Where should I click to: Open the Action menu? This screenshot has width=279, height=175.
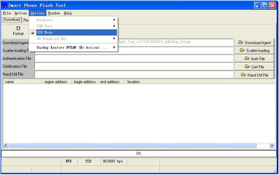[x=21, y=13]
